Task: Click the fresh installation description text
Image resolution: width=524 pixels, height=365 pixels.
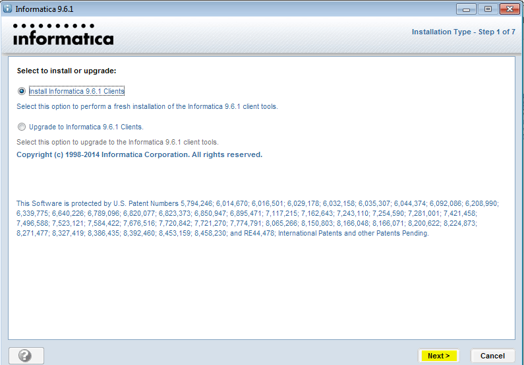Action: [x=147, y=106]
